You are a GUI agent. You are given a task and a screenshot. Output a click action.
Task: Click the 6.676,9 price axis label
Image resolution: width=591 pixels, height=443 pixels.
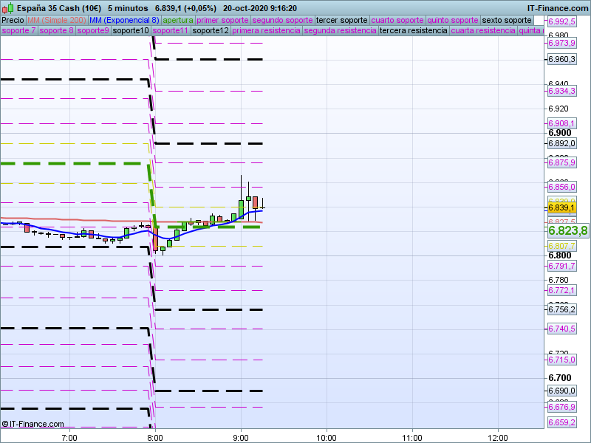561,407
